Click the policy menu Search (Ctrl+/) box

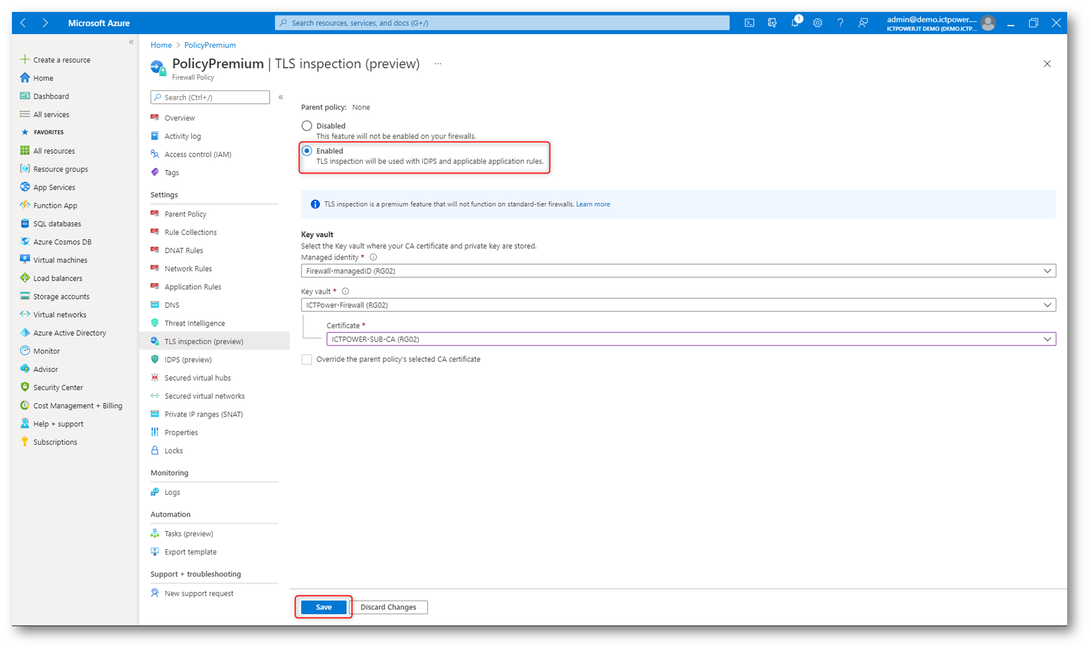(210, 97)
